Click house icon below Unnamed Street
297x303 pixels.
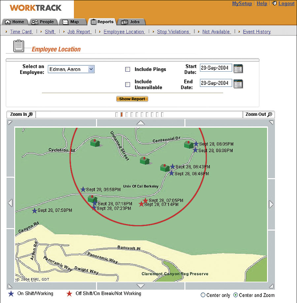(145, 161)
